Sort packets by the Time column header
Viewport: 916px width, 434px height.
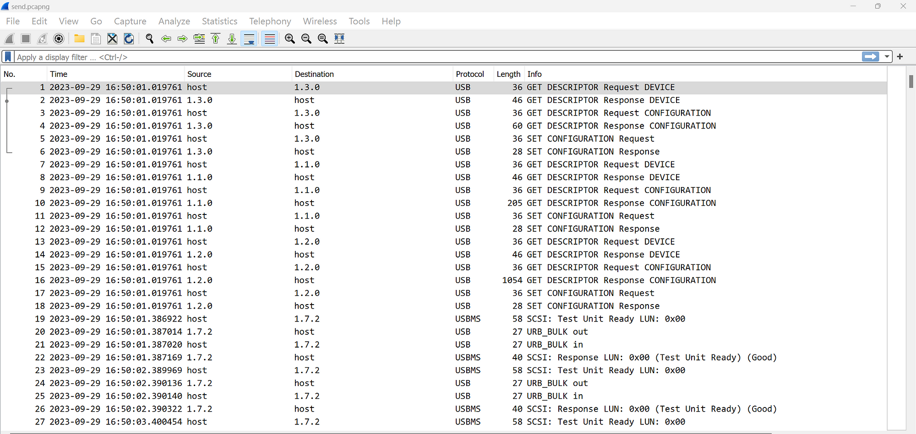point(115,74)
